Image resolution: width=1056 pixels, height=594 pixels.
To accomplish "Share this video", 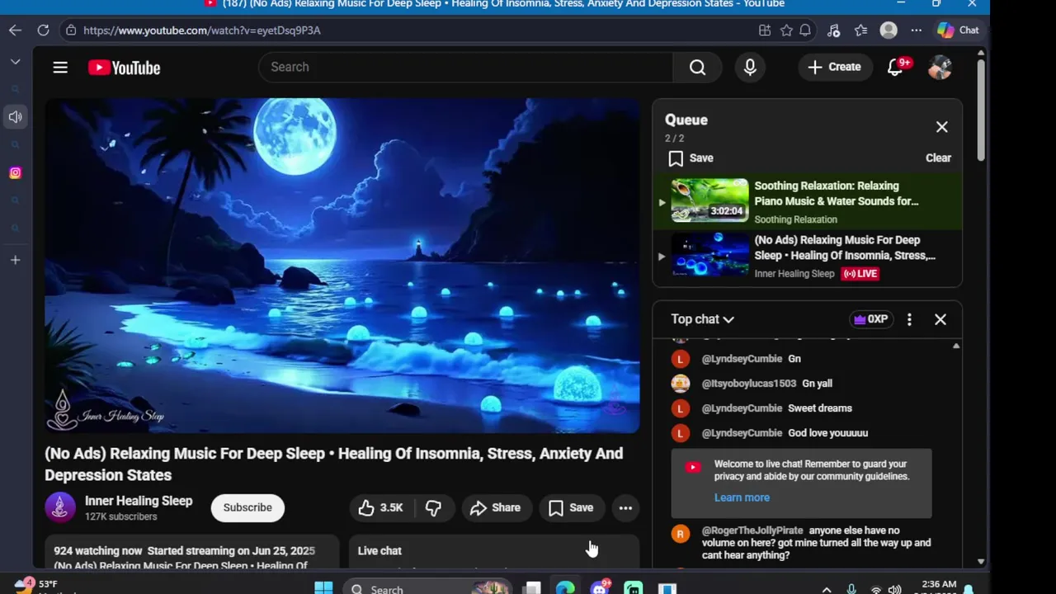I will (x=495, y=507).
